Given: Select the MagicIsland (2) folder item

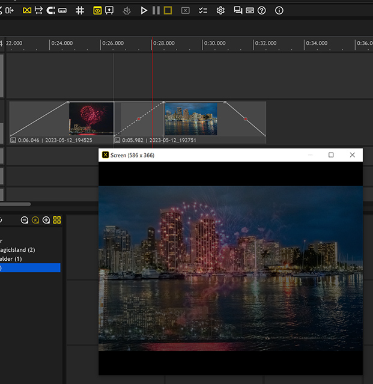Looking at the screenshot, I should (x=18, y=249).
